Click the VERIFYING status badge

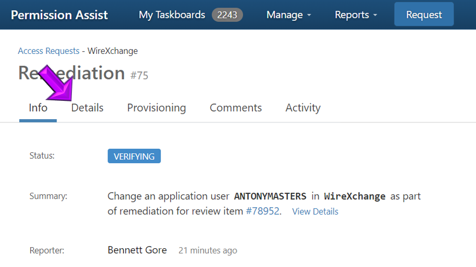coord(134,156)
